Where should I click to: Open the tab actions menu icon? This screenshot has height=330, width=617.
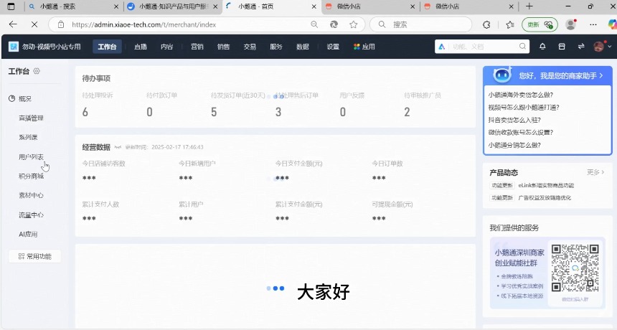pyautogui.click(x=11, y=6)
